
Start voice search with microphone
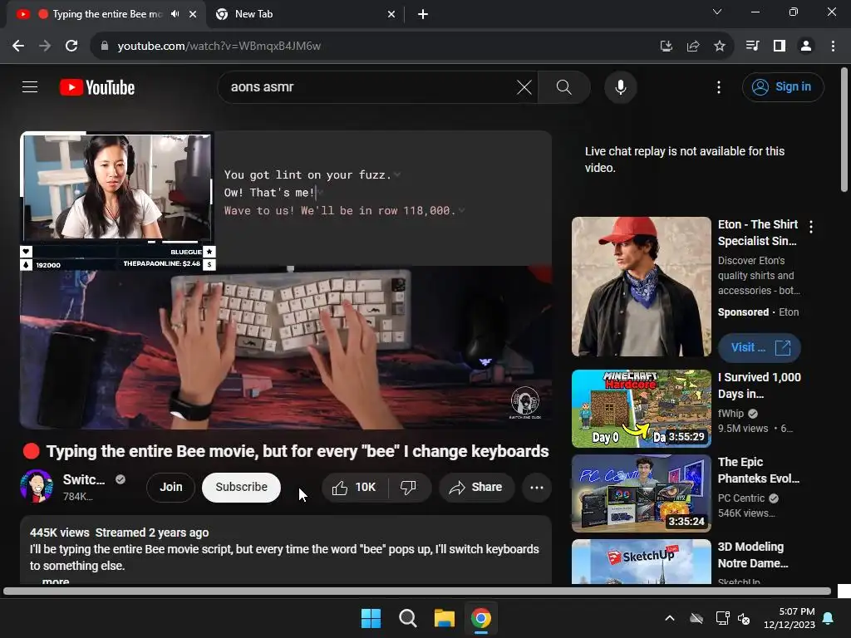coord(620,87)
